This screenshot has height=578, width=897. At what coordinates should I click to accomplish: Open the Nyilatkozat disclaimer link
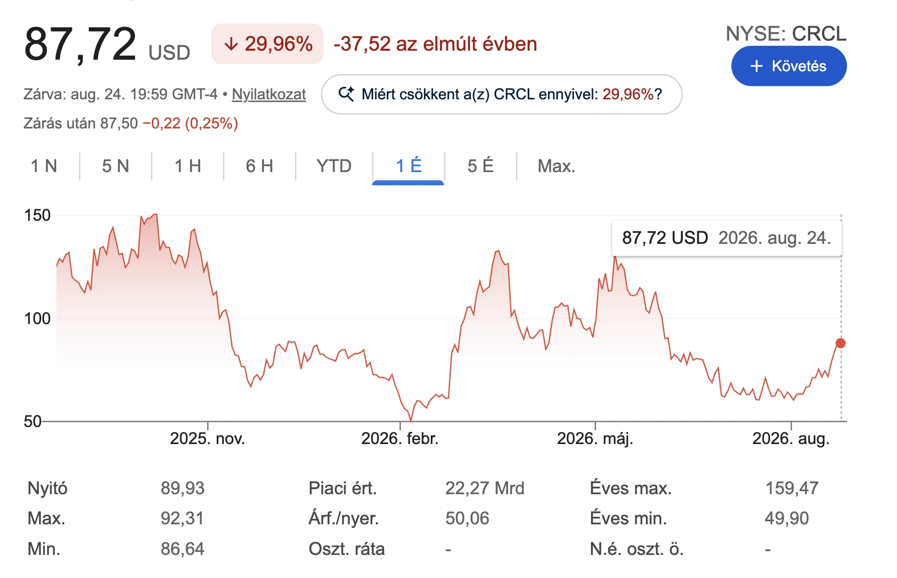click(x=269, y=94)
